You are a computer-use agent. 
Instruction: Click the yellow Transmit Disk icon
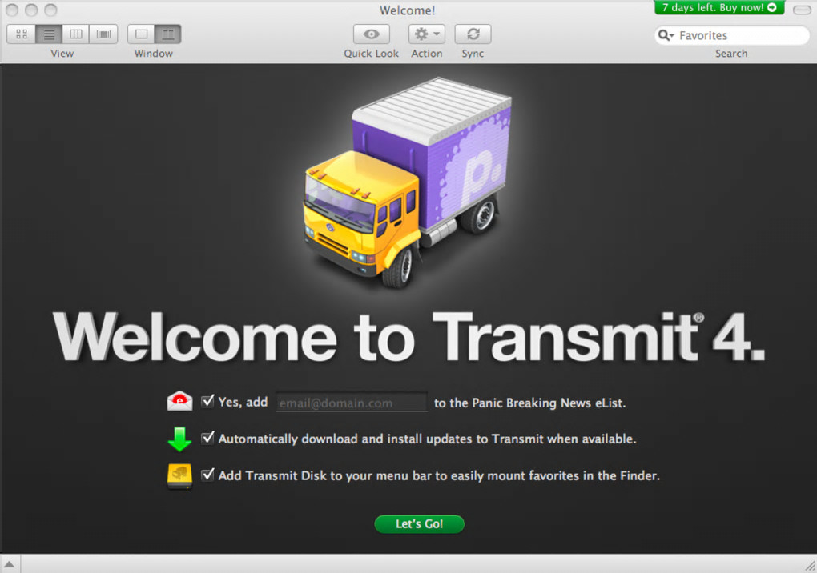coord(179,476)
